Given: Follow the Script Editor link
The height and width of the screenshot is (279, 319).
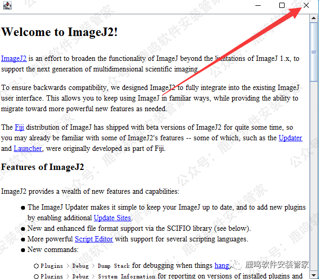Looking at the screenshot, I should tap(94, 239).
